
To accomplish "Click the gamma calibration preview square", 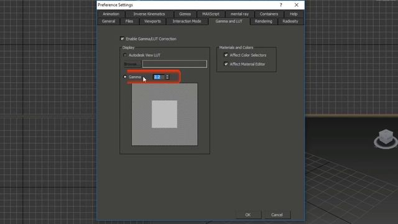I will click(x=164, y=114).
